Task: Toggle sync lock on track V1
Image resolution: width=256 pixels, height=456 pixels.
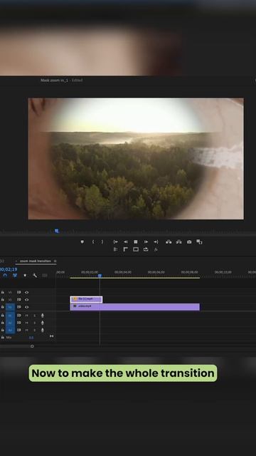Action: (19, 307)
